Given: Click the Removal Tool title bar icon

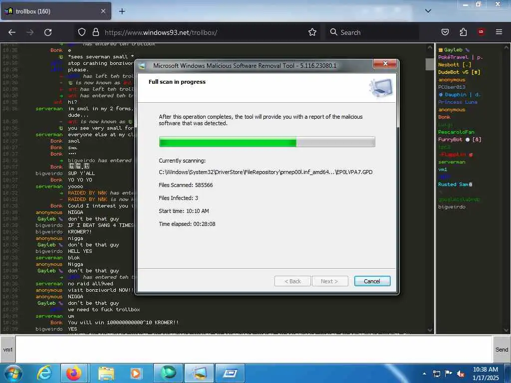Looking at the screenshot, I should [x=142, y=66].
